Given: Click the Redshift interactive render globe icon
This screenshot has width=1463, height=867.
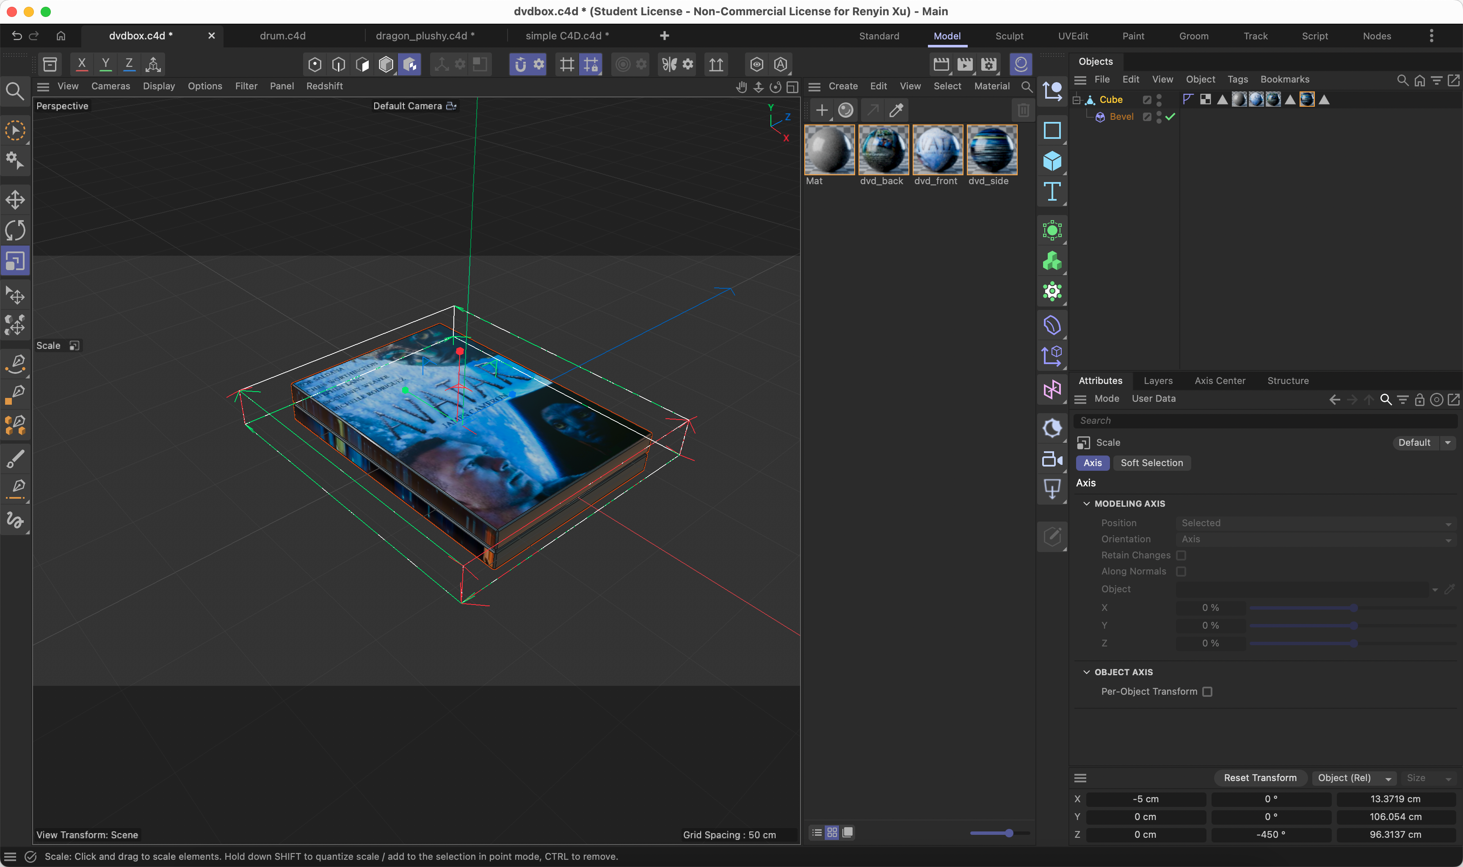Looking at the screenshot, I should 1020,64.
